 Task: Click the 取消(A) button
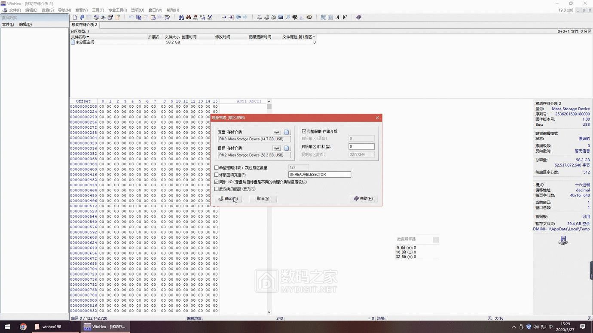(263, 199)
